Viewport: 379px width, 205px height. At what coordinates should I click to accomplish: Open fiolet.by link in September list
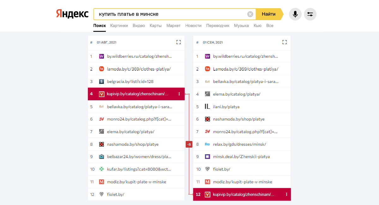tap(222, 169)
